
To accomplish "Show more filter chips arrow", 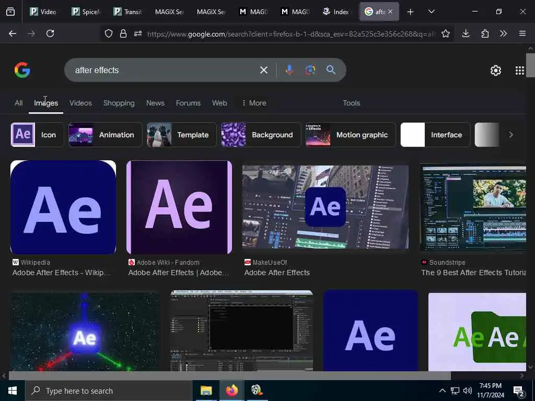I will pos(511,135).
